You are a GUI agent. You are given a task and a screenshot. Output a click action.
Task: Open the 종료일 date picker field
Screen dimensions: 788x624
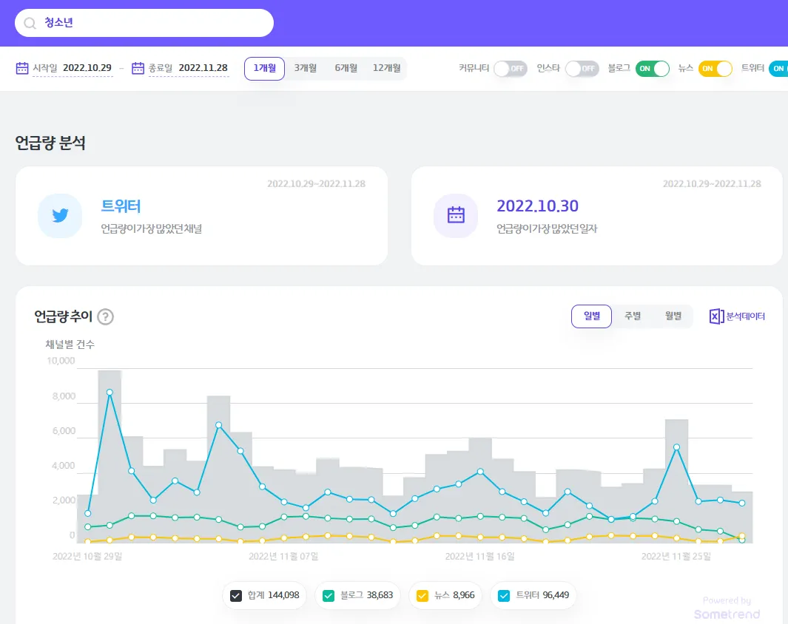tap(203, 68)
